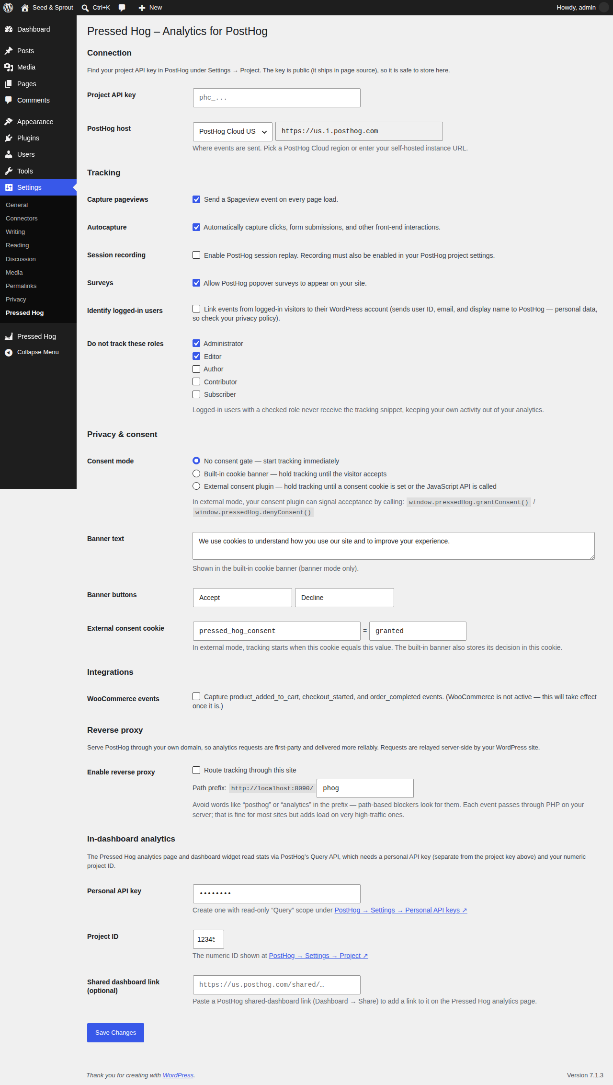Open Pressed Hog settings submenu link
613x1085 pixels.
[x=25, y=312]
